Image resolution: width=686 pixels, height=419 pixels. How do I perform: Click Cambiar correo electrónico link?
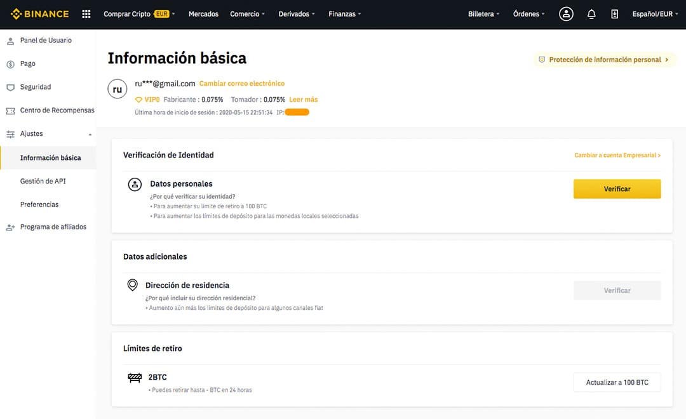[242, 84]
